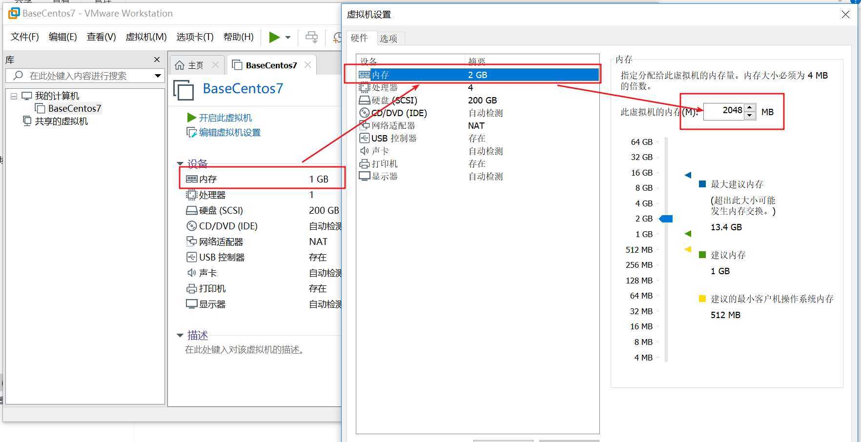
Task: Increase memory with the up stepper arrow
Action: click(x=750, y=107)
